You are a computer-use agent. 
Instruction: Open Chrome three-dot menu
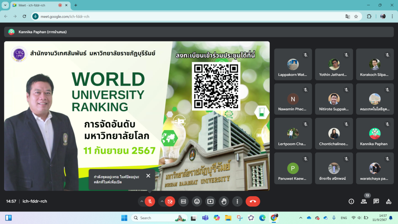coord(392,16)
